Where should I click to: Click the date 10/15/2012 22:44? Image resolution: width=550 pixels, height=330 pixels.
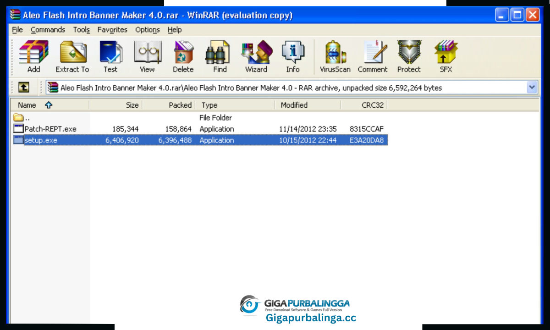pyautogui.click(x=308, y=140)
